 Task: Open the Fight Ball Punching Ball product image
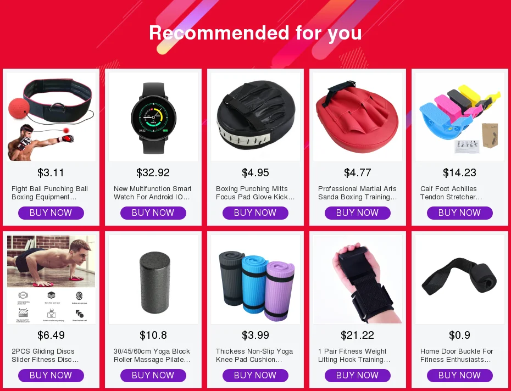click(x=51, y=116)
